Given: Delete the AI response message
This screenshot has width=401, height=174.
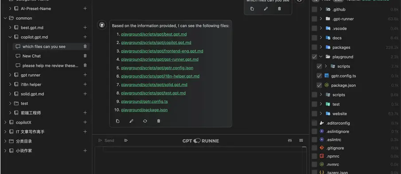Looking at the screenshot, I should click(x=159, y=121).
